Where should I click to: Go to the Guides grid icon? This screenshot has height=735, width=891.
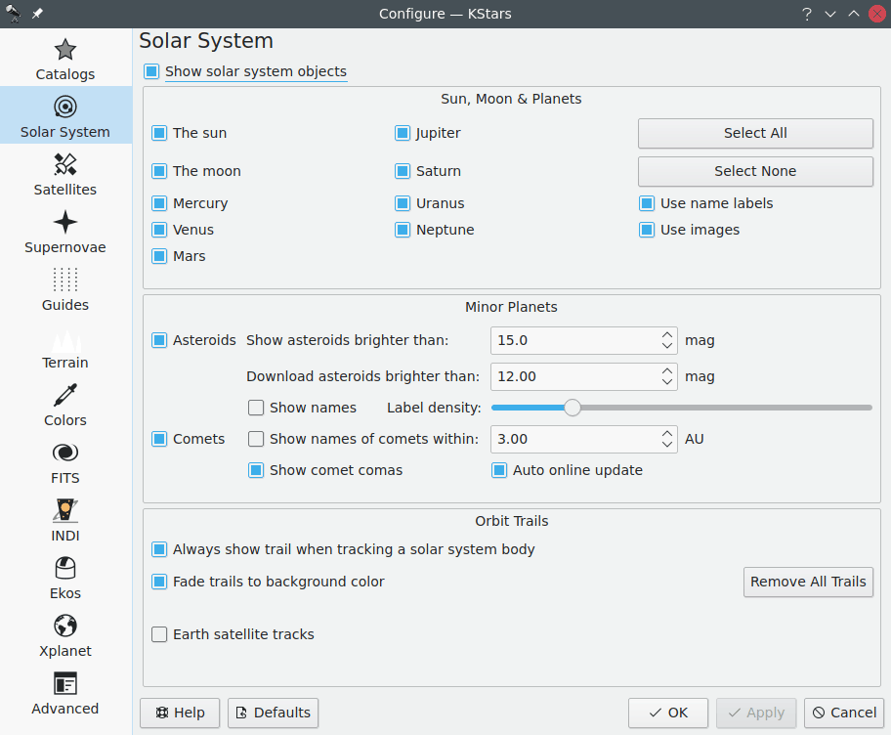(x=65, y=280)
